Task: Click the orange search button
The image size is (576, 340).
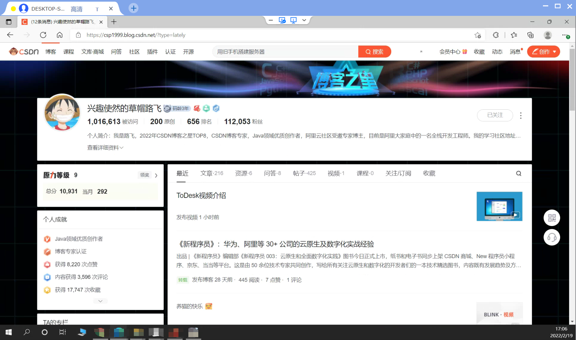Action: [374, 52]
